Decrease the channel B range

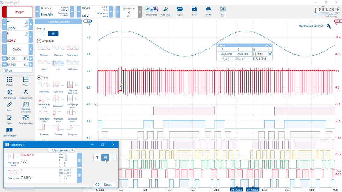[4, 37]
